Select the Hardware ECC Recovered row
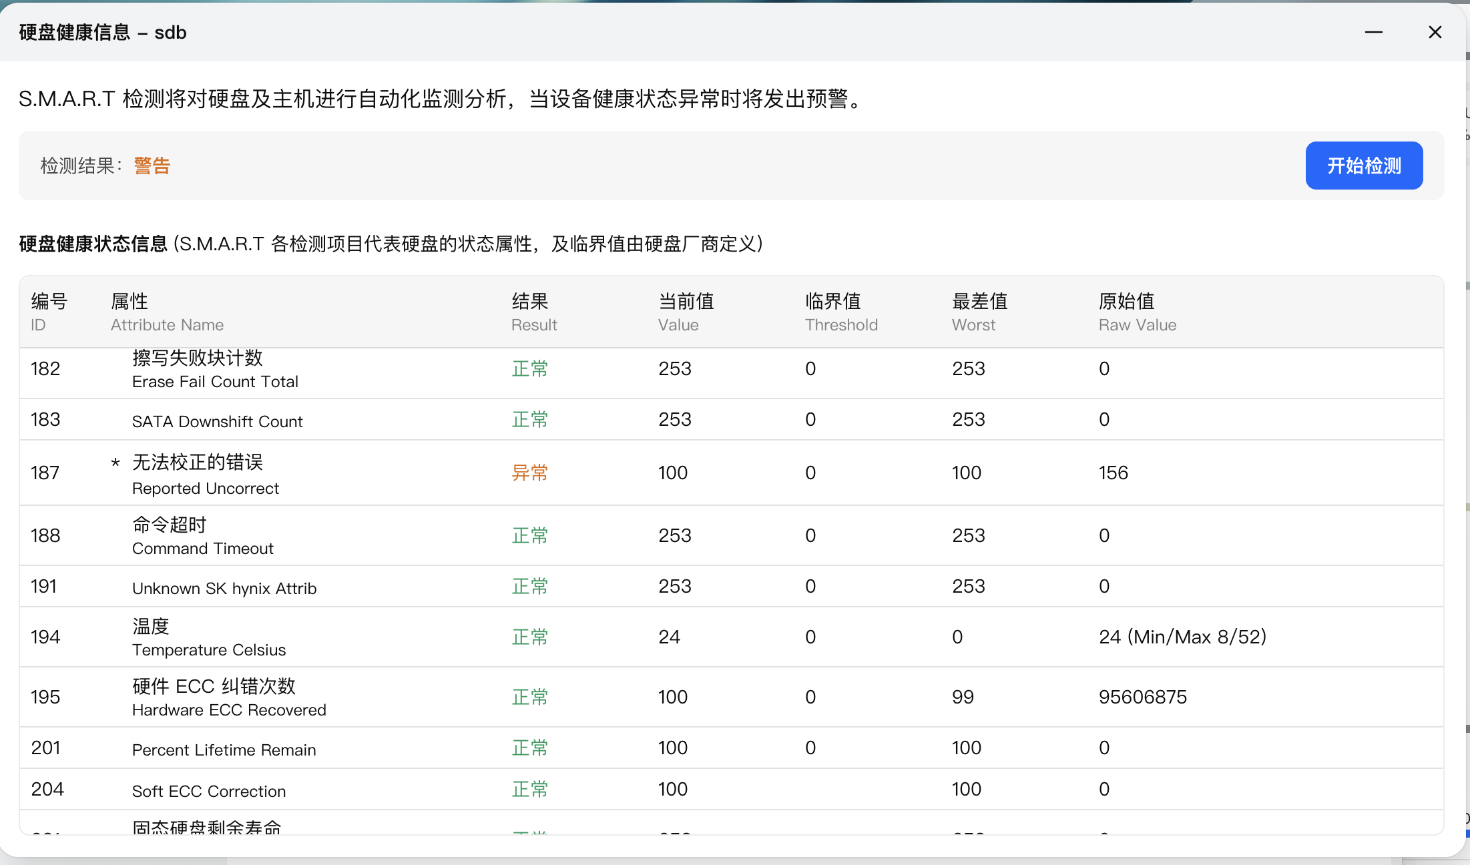 pyautogui.click(x=228, y=698)
